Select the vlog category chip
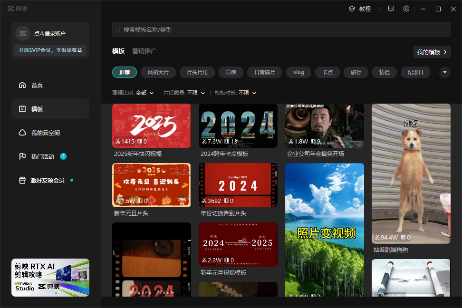This screenshot has height=308, width=462. (298, 72)
